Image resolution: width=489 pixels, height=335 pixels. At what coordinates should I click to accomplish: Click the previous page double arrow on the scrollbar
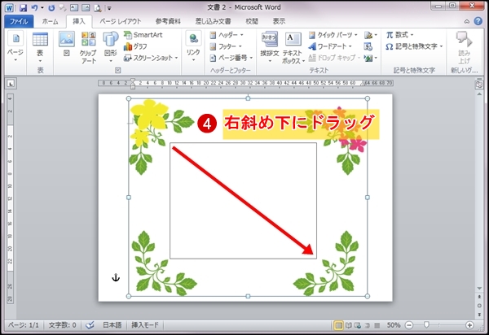[479, 297]
